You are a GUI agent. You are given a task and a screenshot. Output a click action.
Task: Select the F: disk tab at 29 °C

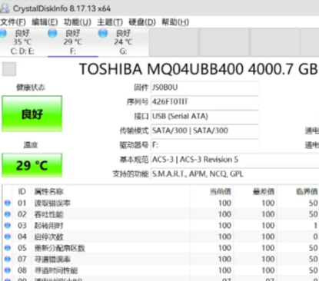click(x=73, y=42)
